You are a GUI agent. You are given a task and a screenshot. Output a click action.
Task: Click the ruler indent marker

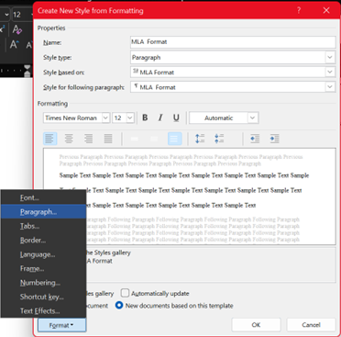pyautogui.click(x=27, y=71)
